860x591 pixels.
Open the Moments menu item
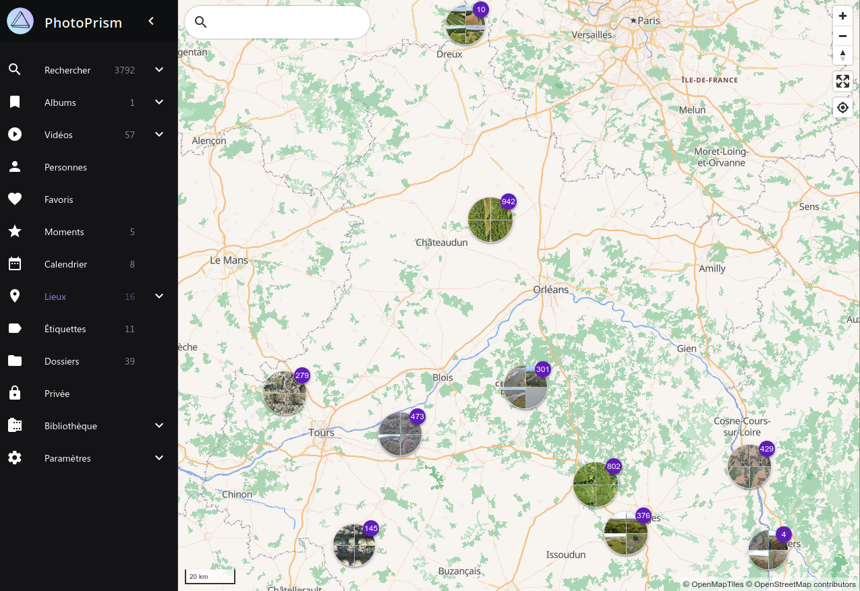coord(64,232)
